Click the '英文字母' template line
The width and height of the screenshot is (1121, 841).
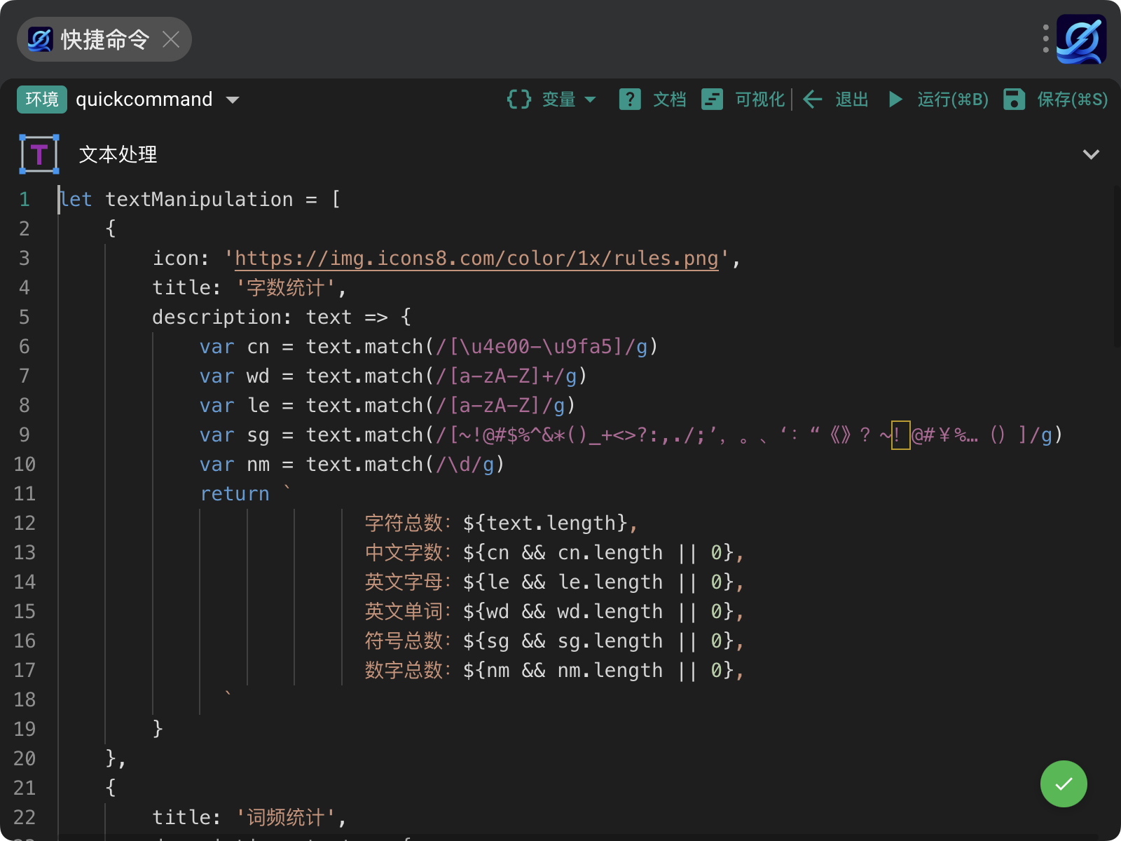tap(554, 582)
